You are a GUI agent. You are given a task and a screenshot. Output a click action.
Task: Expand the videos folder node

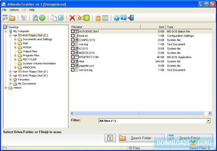[6, 88]
